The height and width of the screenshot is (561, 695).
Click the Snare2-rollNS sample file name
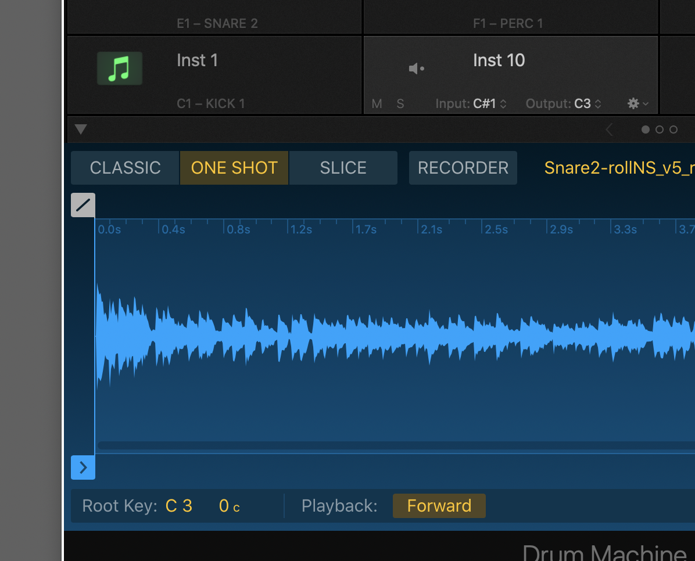point(619,168)
